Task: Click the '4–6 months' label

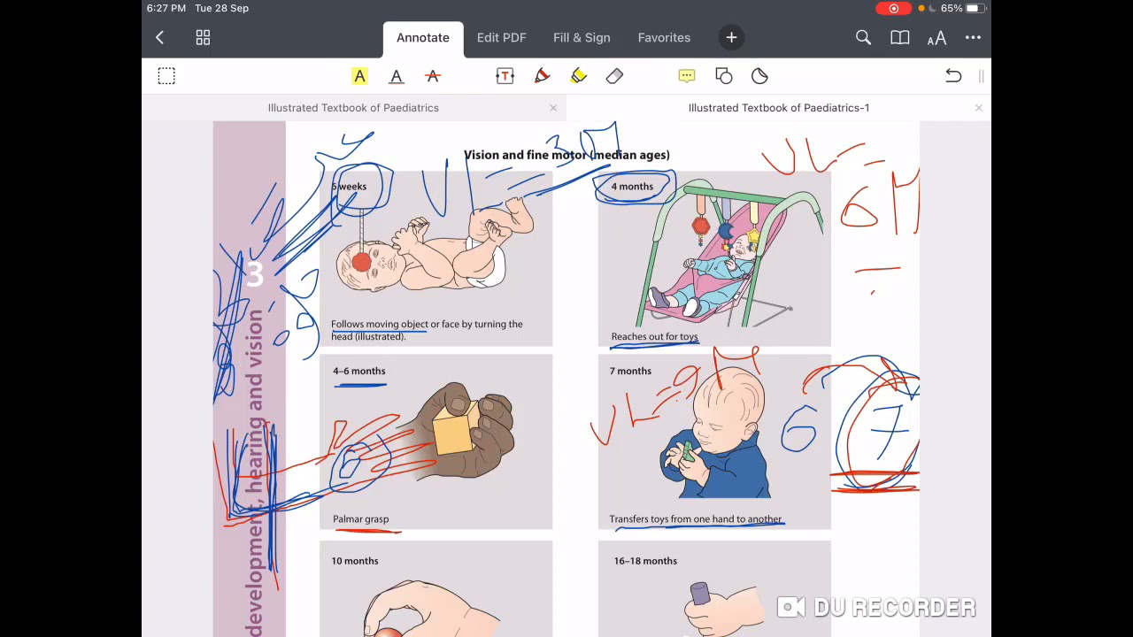Action: tap(359, 371)
